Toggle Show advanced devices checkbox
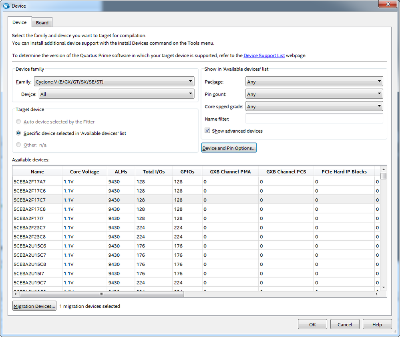 (207, 131)
